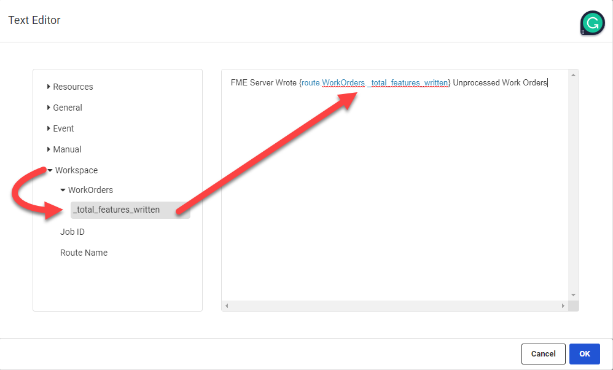Expand the Event tree node
The height and width of the screenshot is (370, 613).
(49, 128)
